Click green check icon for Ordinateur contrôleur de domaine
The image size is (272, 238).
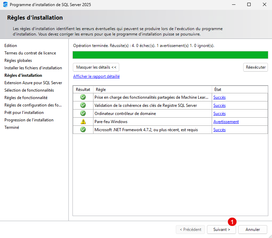click(x=83, y=113)
